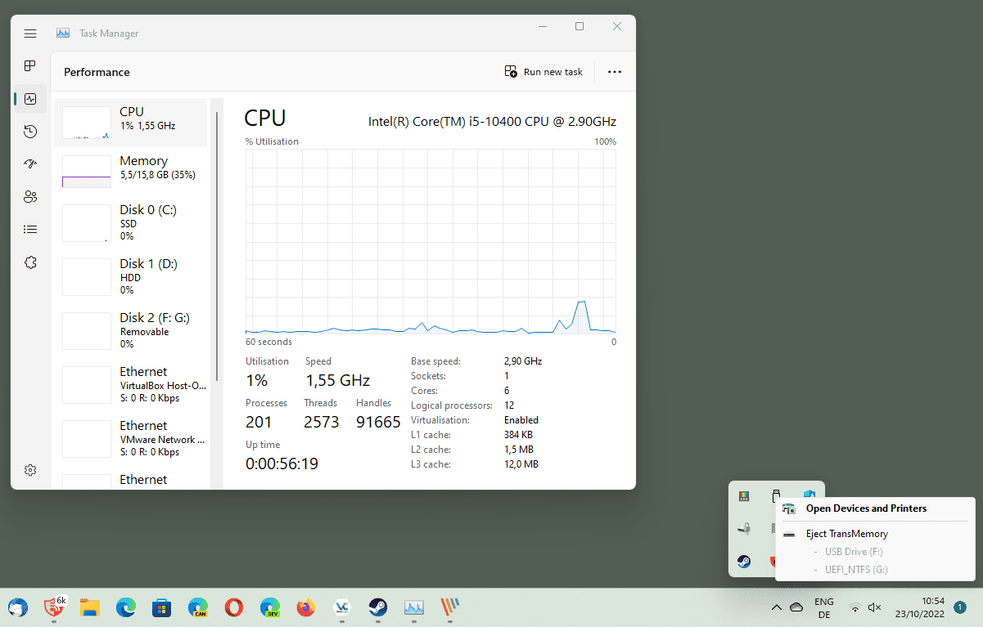Viewport: 983px width, 627px height.
Task: Collapse the hidden tray icons chevron
Action: point(776,607)
